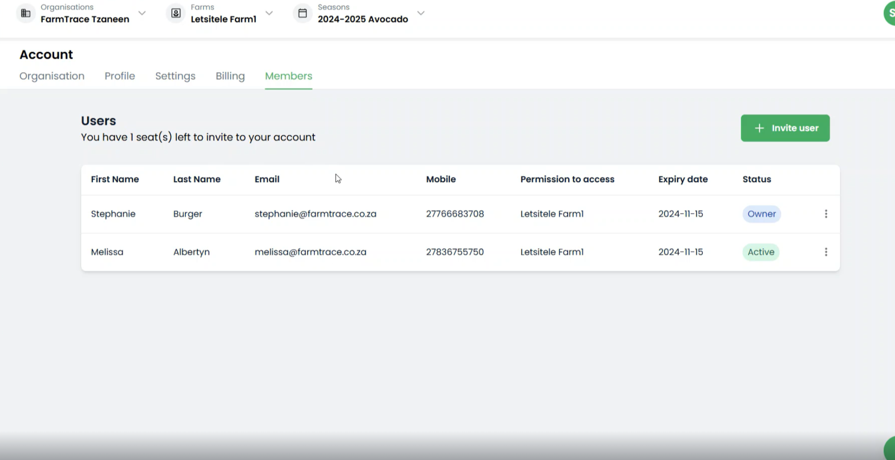Click the Organisations building icon
This screenshot has width=895, height=460.
click(x=26, y=13)
